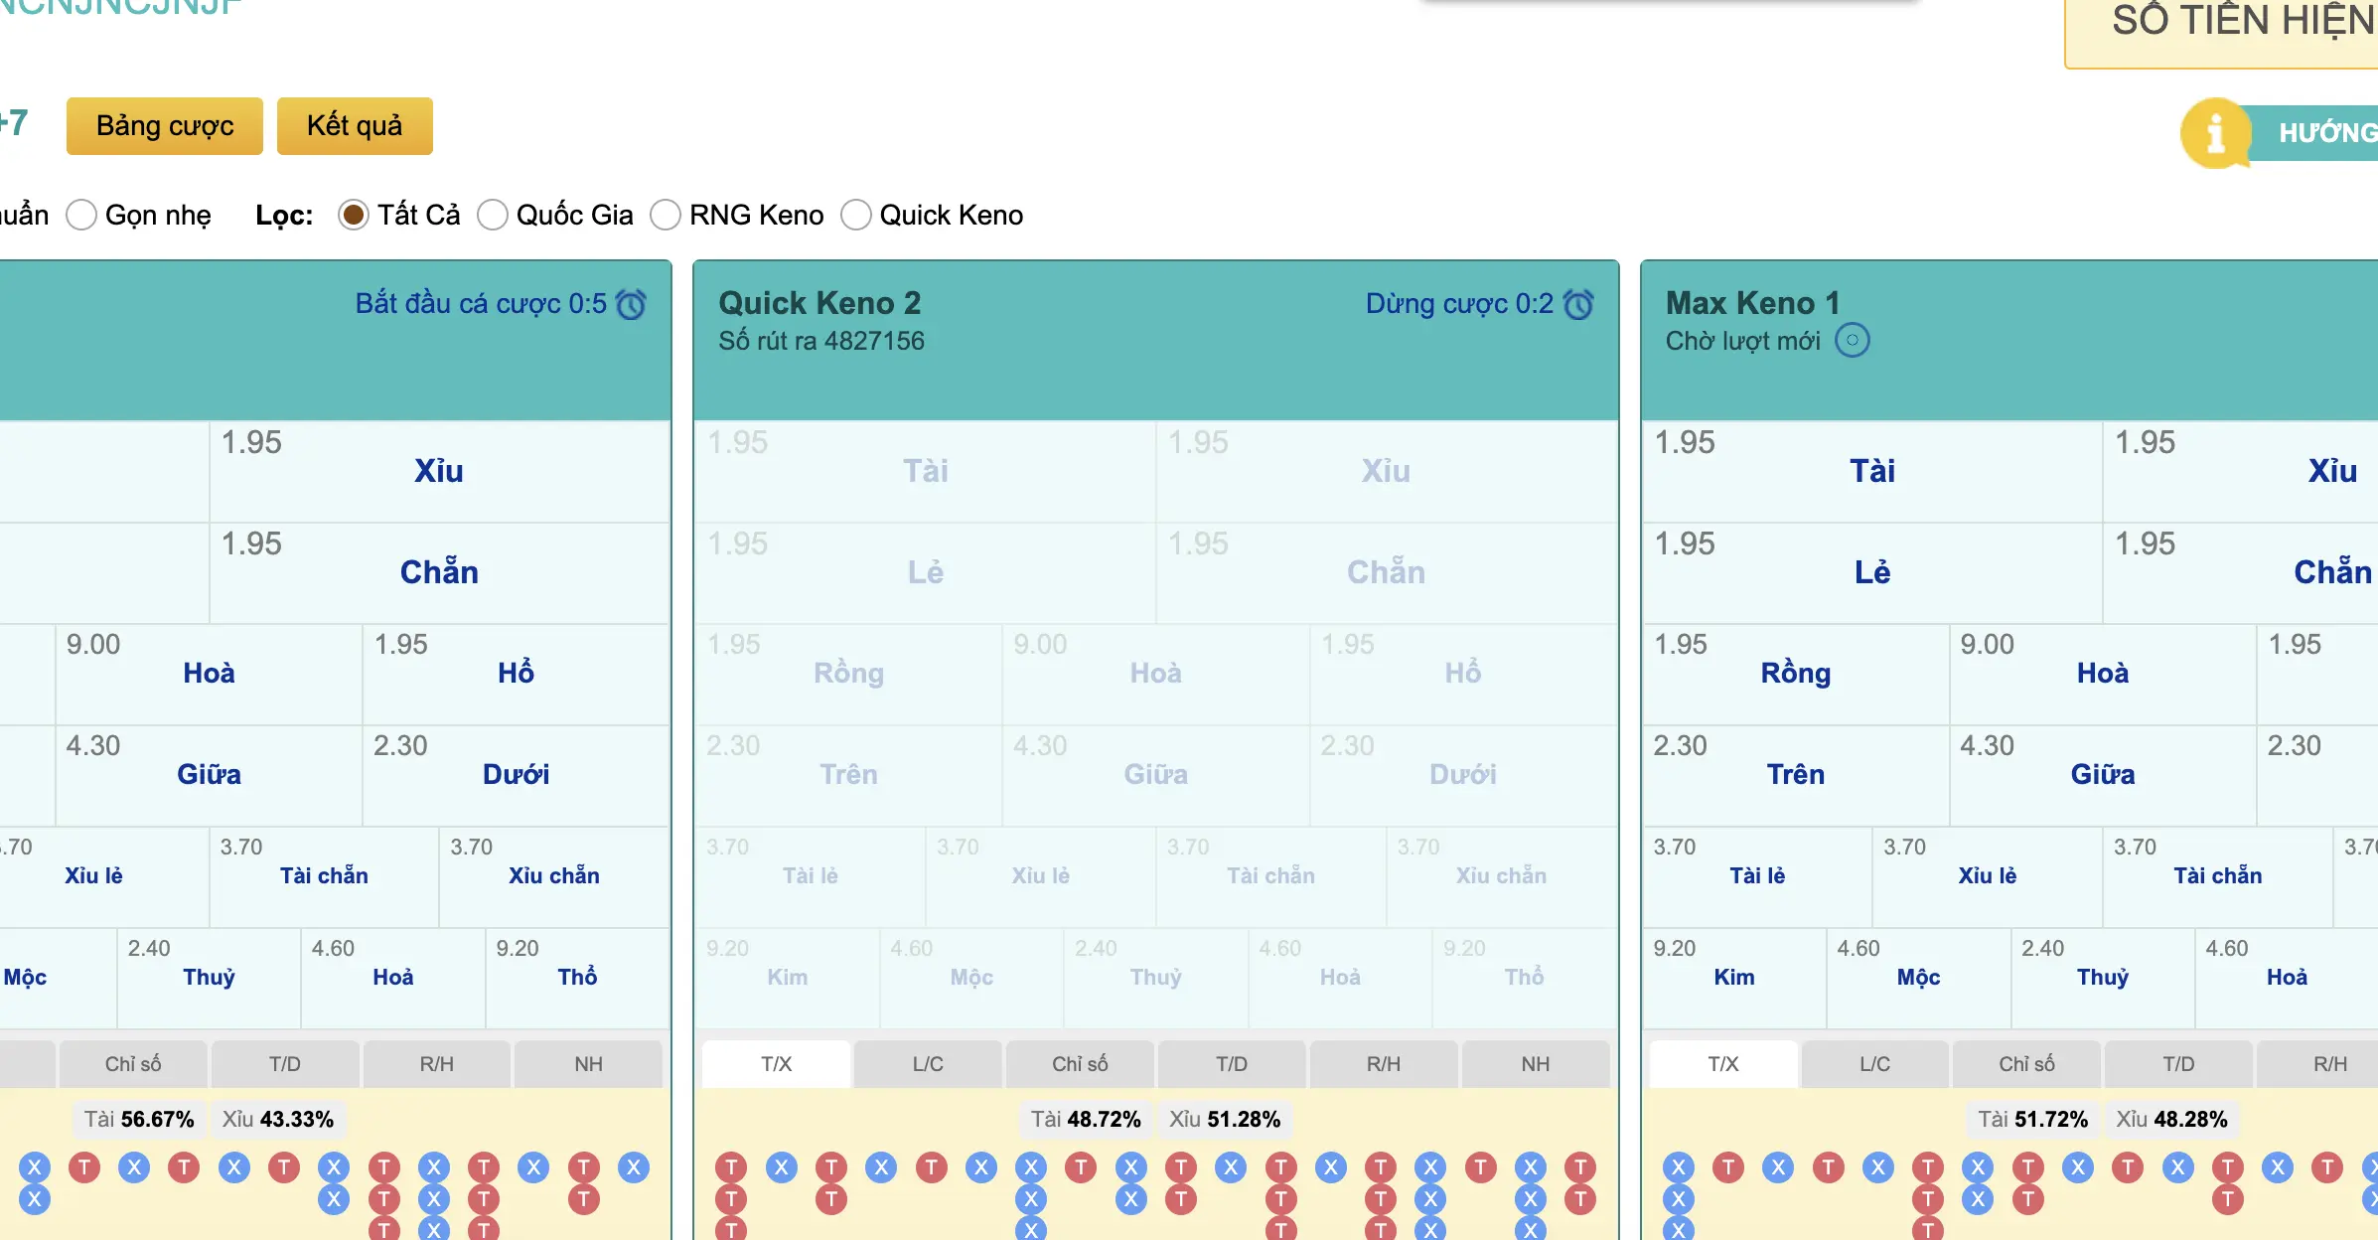Bet on Xỉu lẻ 3.70 in Max Keno 1
The height and width of the screenshot is (1240, 2378).
pos(1988,877)
